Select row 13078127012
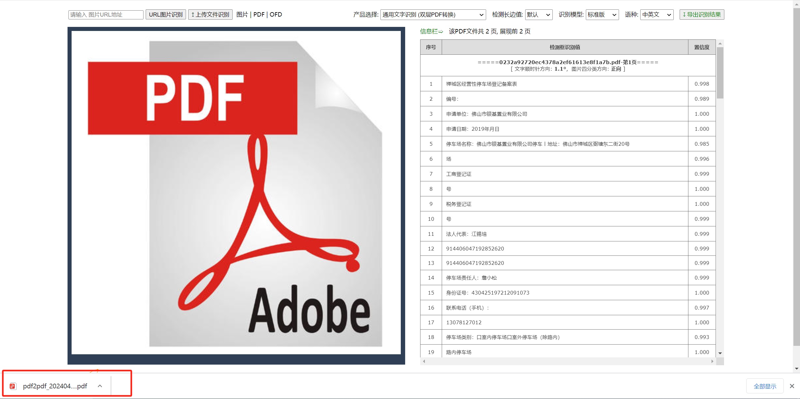This screenshot has width=800, height=399. click(x=568, y=322)
